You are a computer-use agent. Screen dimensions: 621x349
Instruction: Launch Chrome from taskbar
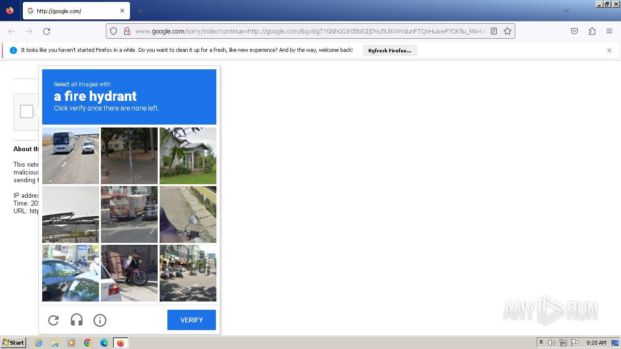[88, 343]
